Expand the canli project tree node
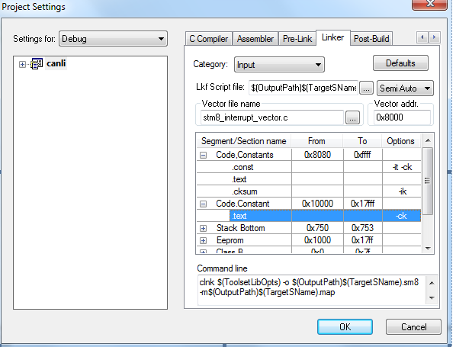The image size is (456, 347). click(22, 64)
